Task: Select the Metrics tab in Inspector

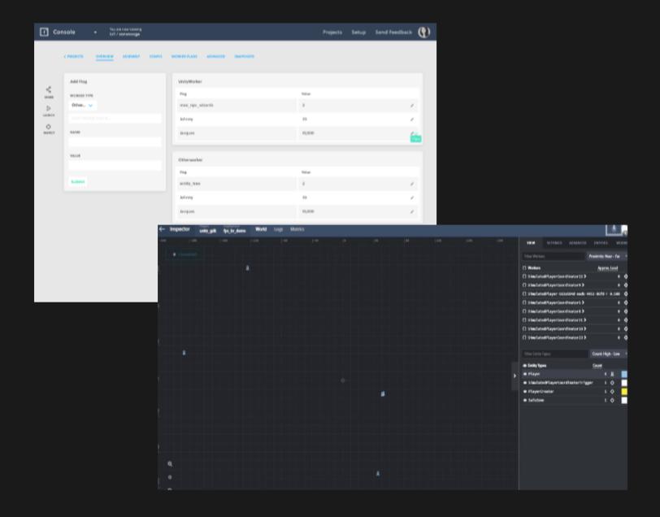Action: point(297,229)
